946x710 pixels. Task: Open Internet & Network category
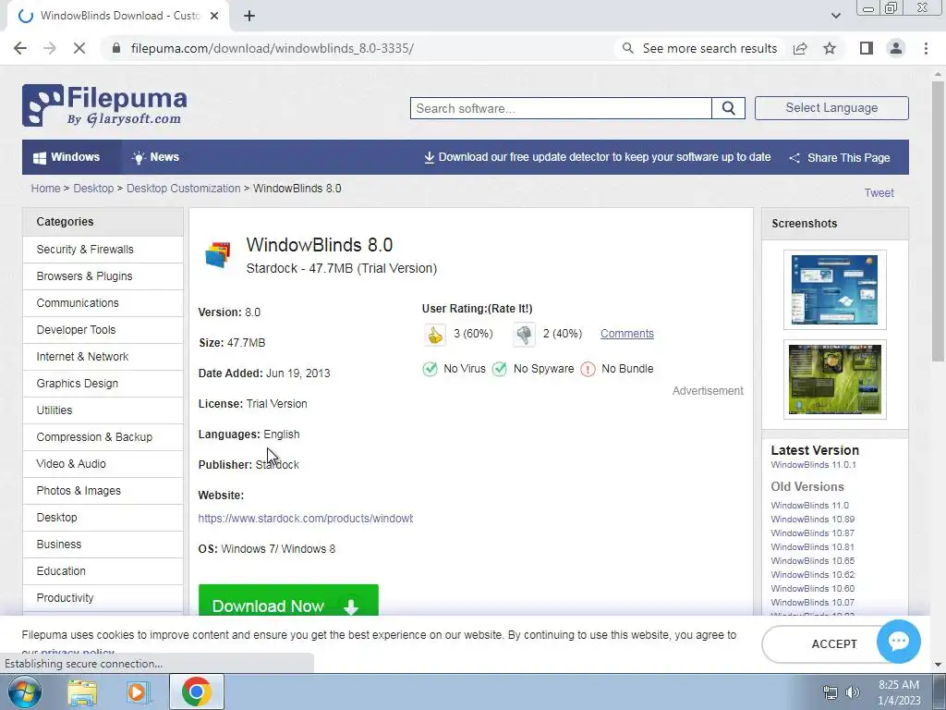103,356
